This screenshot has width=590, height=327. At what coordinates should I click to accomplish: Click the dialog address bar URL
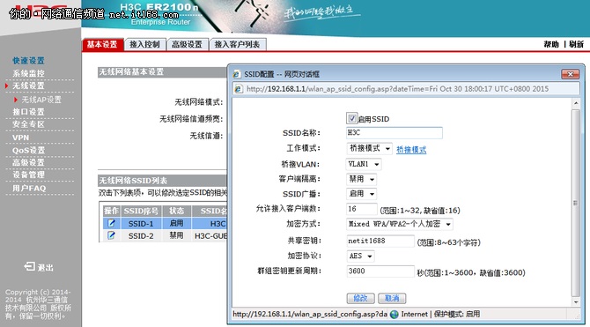click(x=397, y=89)
